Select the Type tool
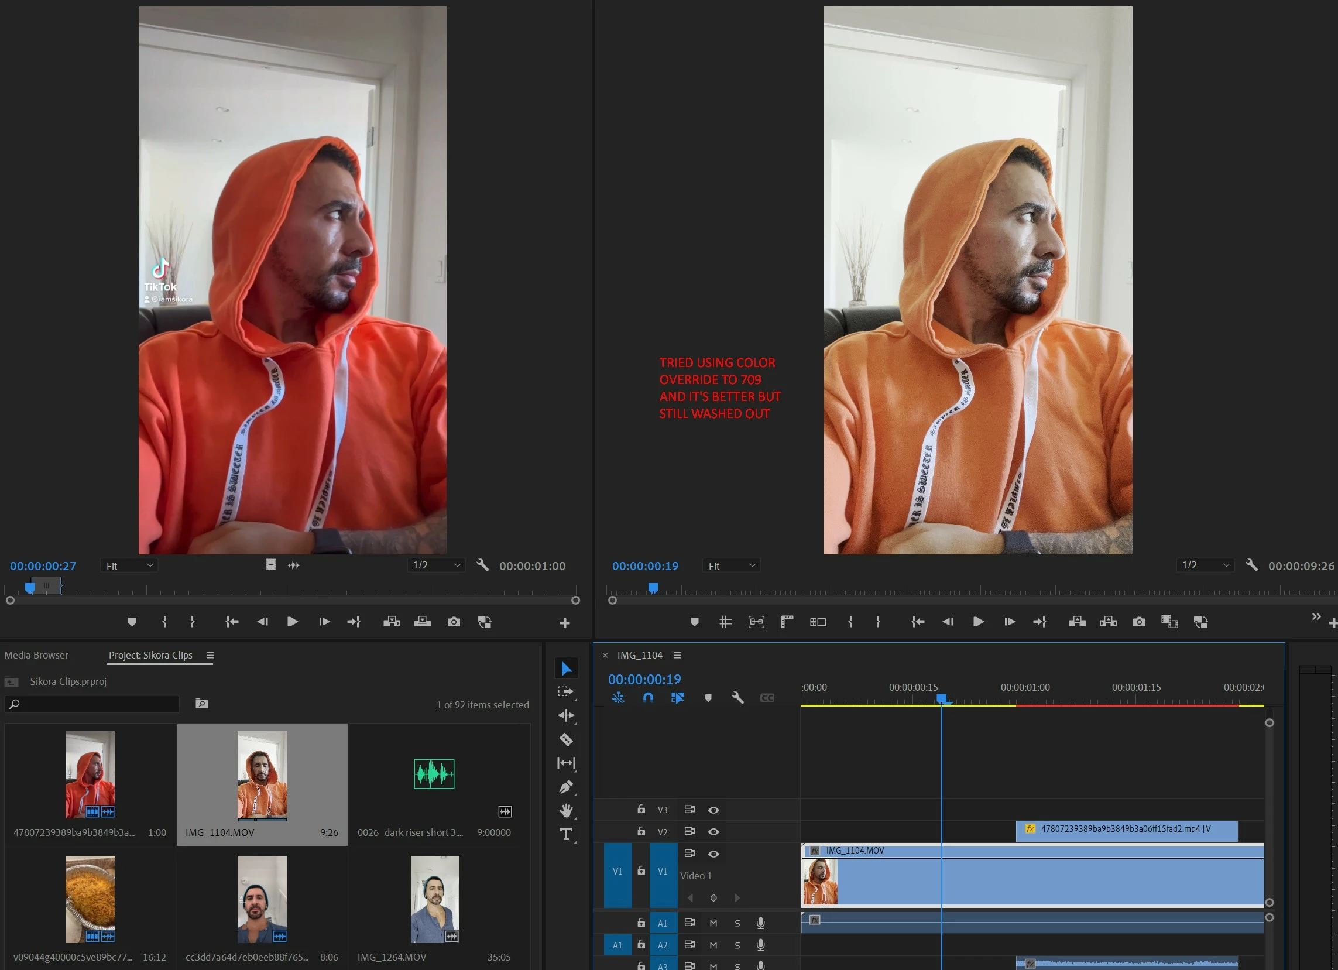Viewport: 1338px width, 970px height. click(566, 834)
